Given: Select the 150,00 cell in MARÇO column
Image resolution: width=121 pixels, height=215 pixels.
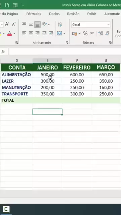Looking at the screenshot, I should [106, 87].
